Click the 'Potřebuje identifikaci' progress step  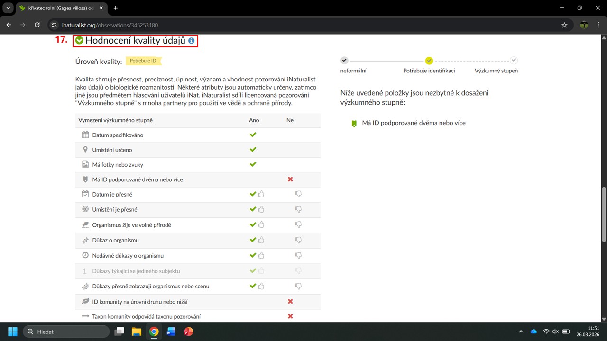click(429, 61)
